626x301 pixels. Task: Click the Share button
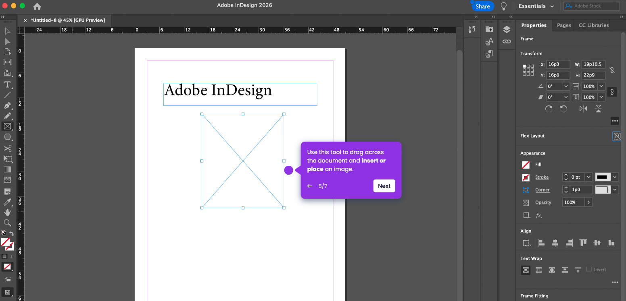coord(482,6)
